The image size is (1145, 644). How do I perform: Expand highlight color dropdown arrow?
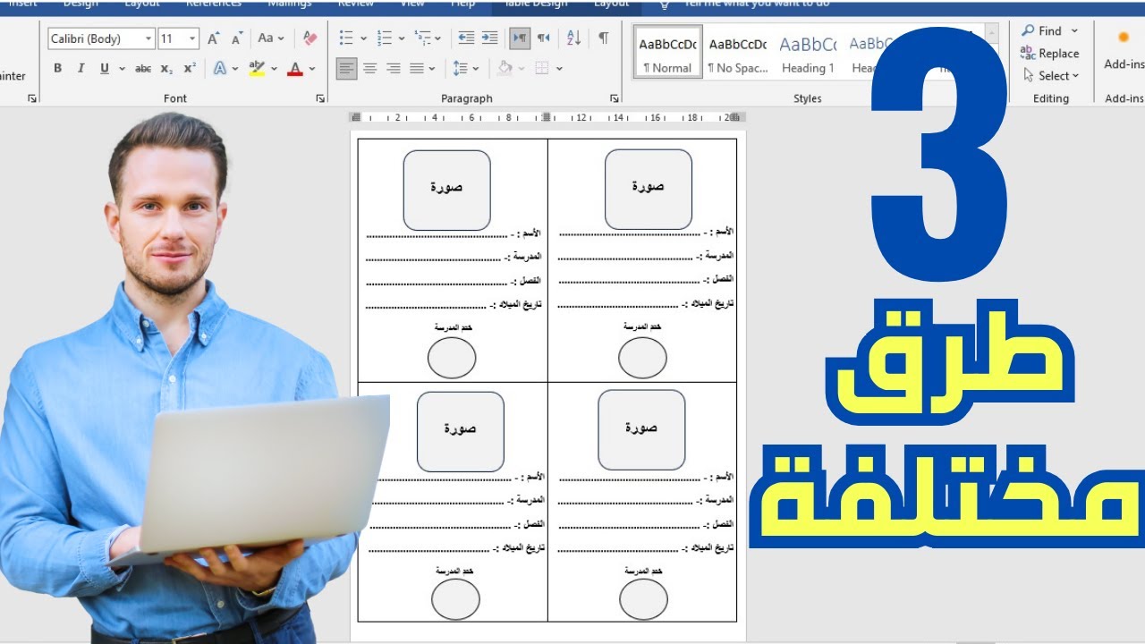[x=274, y=69]
